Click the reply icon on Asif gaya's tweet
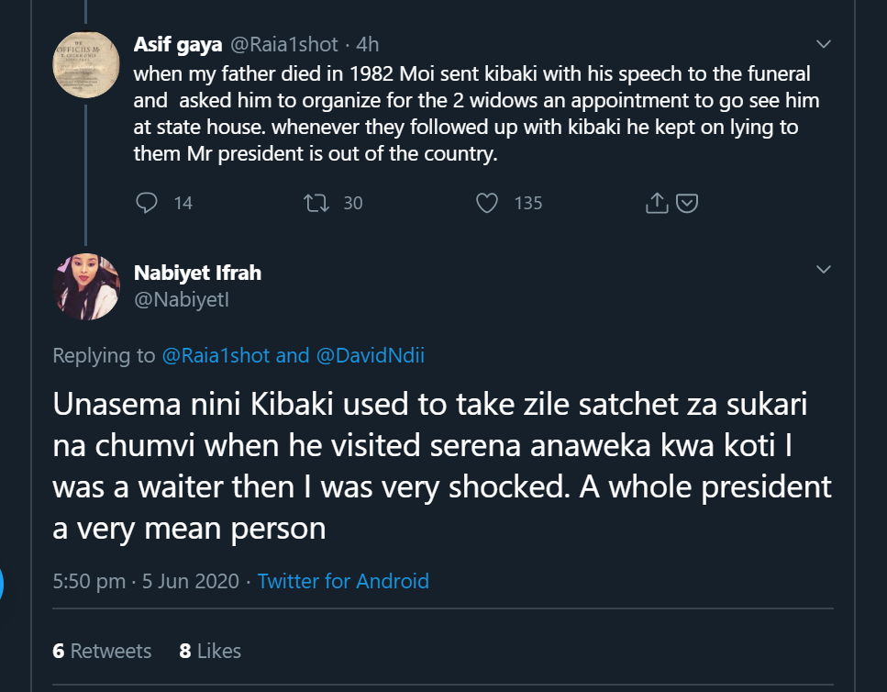This screenshot has height=692, width=887. pos(147,203)
